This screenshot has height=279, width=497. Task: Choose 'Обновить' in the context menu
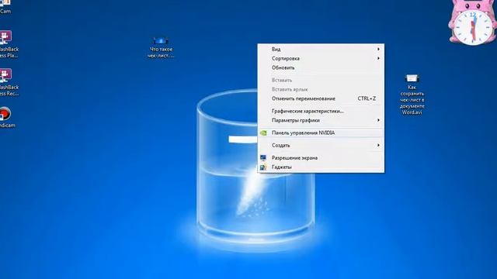click(321, 67)
